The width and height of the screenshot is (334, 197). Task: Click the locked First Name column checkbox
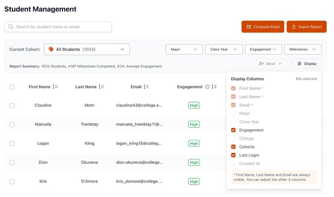click(x=233, y=88)
